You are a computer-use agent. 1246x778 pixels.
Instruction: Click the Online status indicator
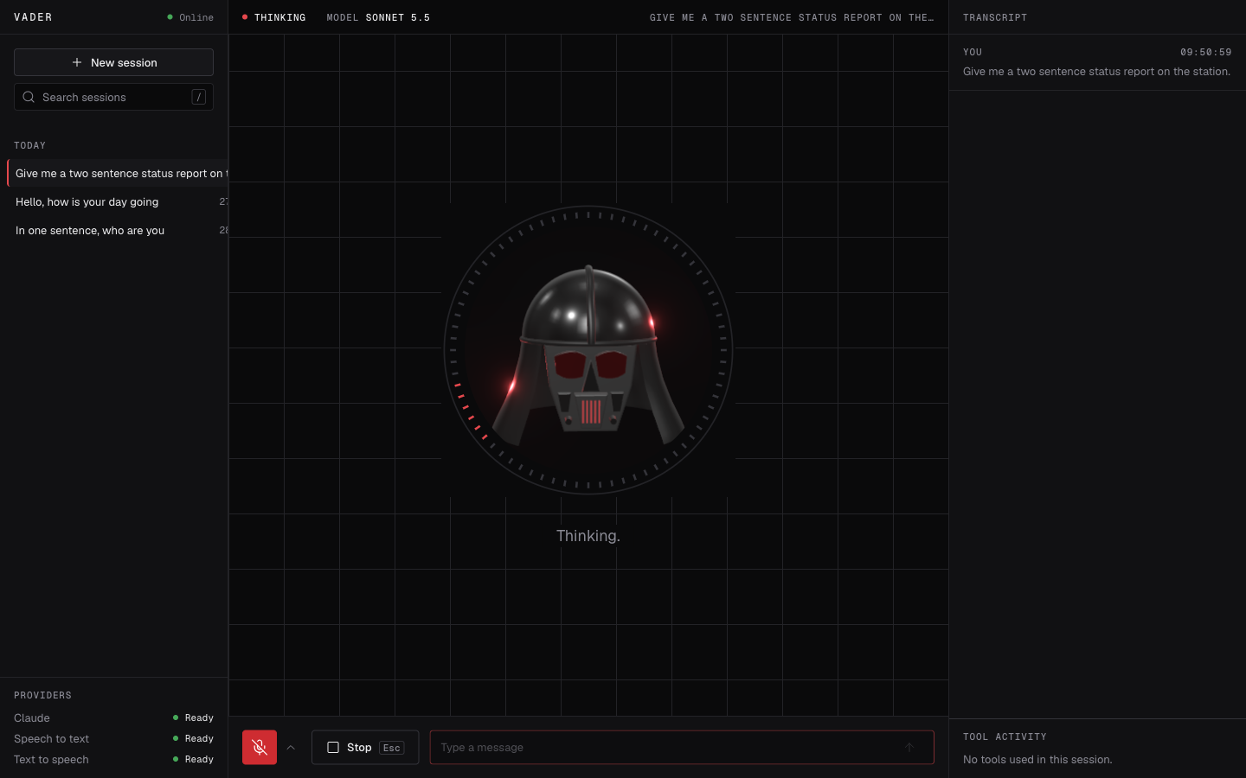[189, 17]
